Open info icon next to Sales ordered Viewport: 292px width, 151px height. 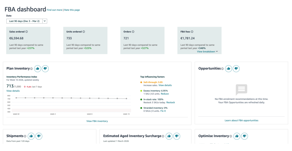pos(27,32)
